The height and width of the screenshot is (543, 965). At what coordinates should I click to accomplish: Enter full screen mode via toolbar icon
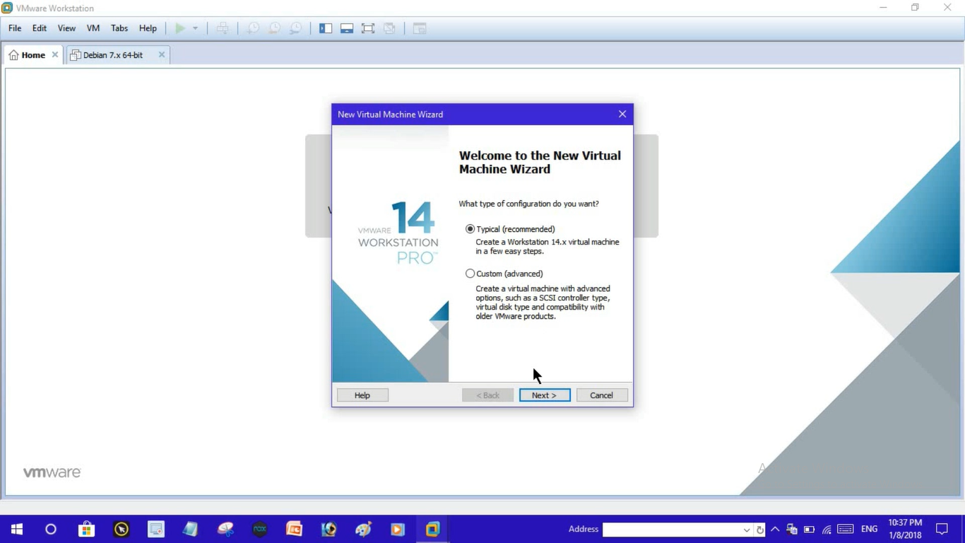368,28
